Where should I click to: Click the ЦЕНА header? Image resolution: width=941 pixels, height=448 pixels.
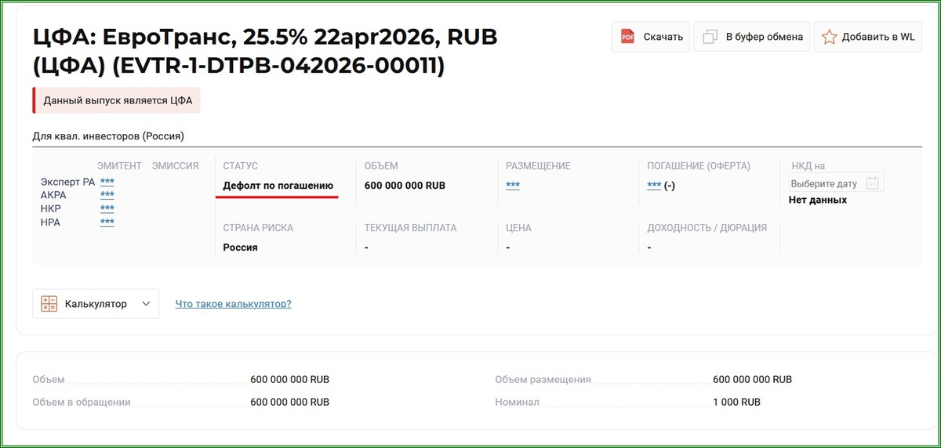point(518,228)
